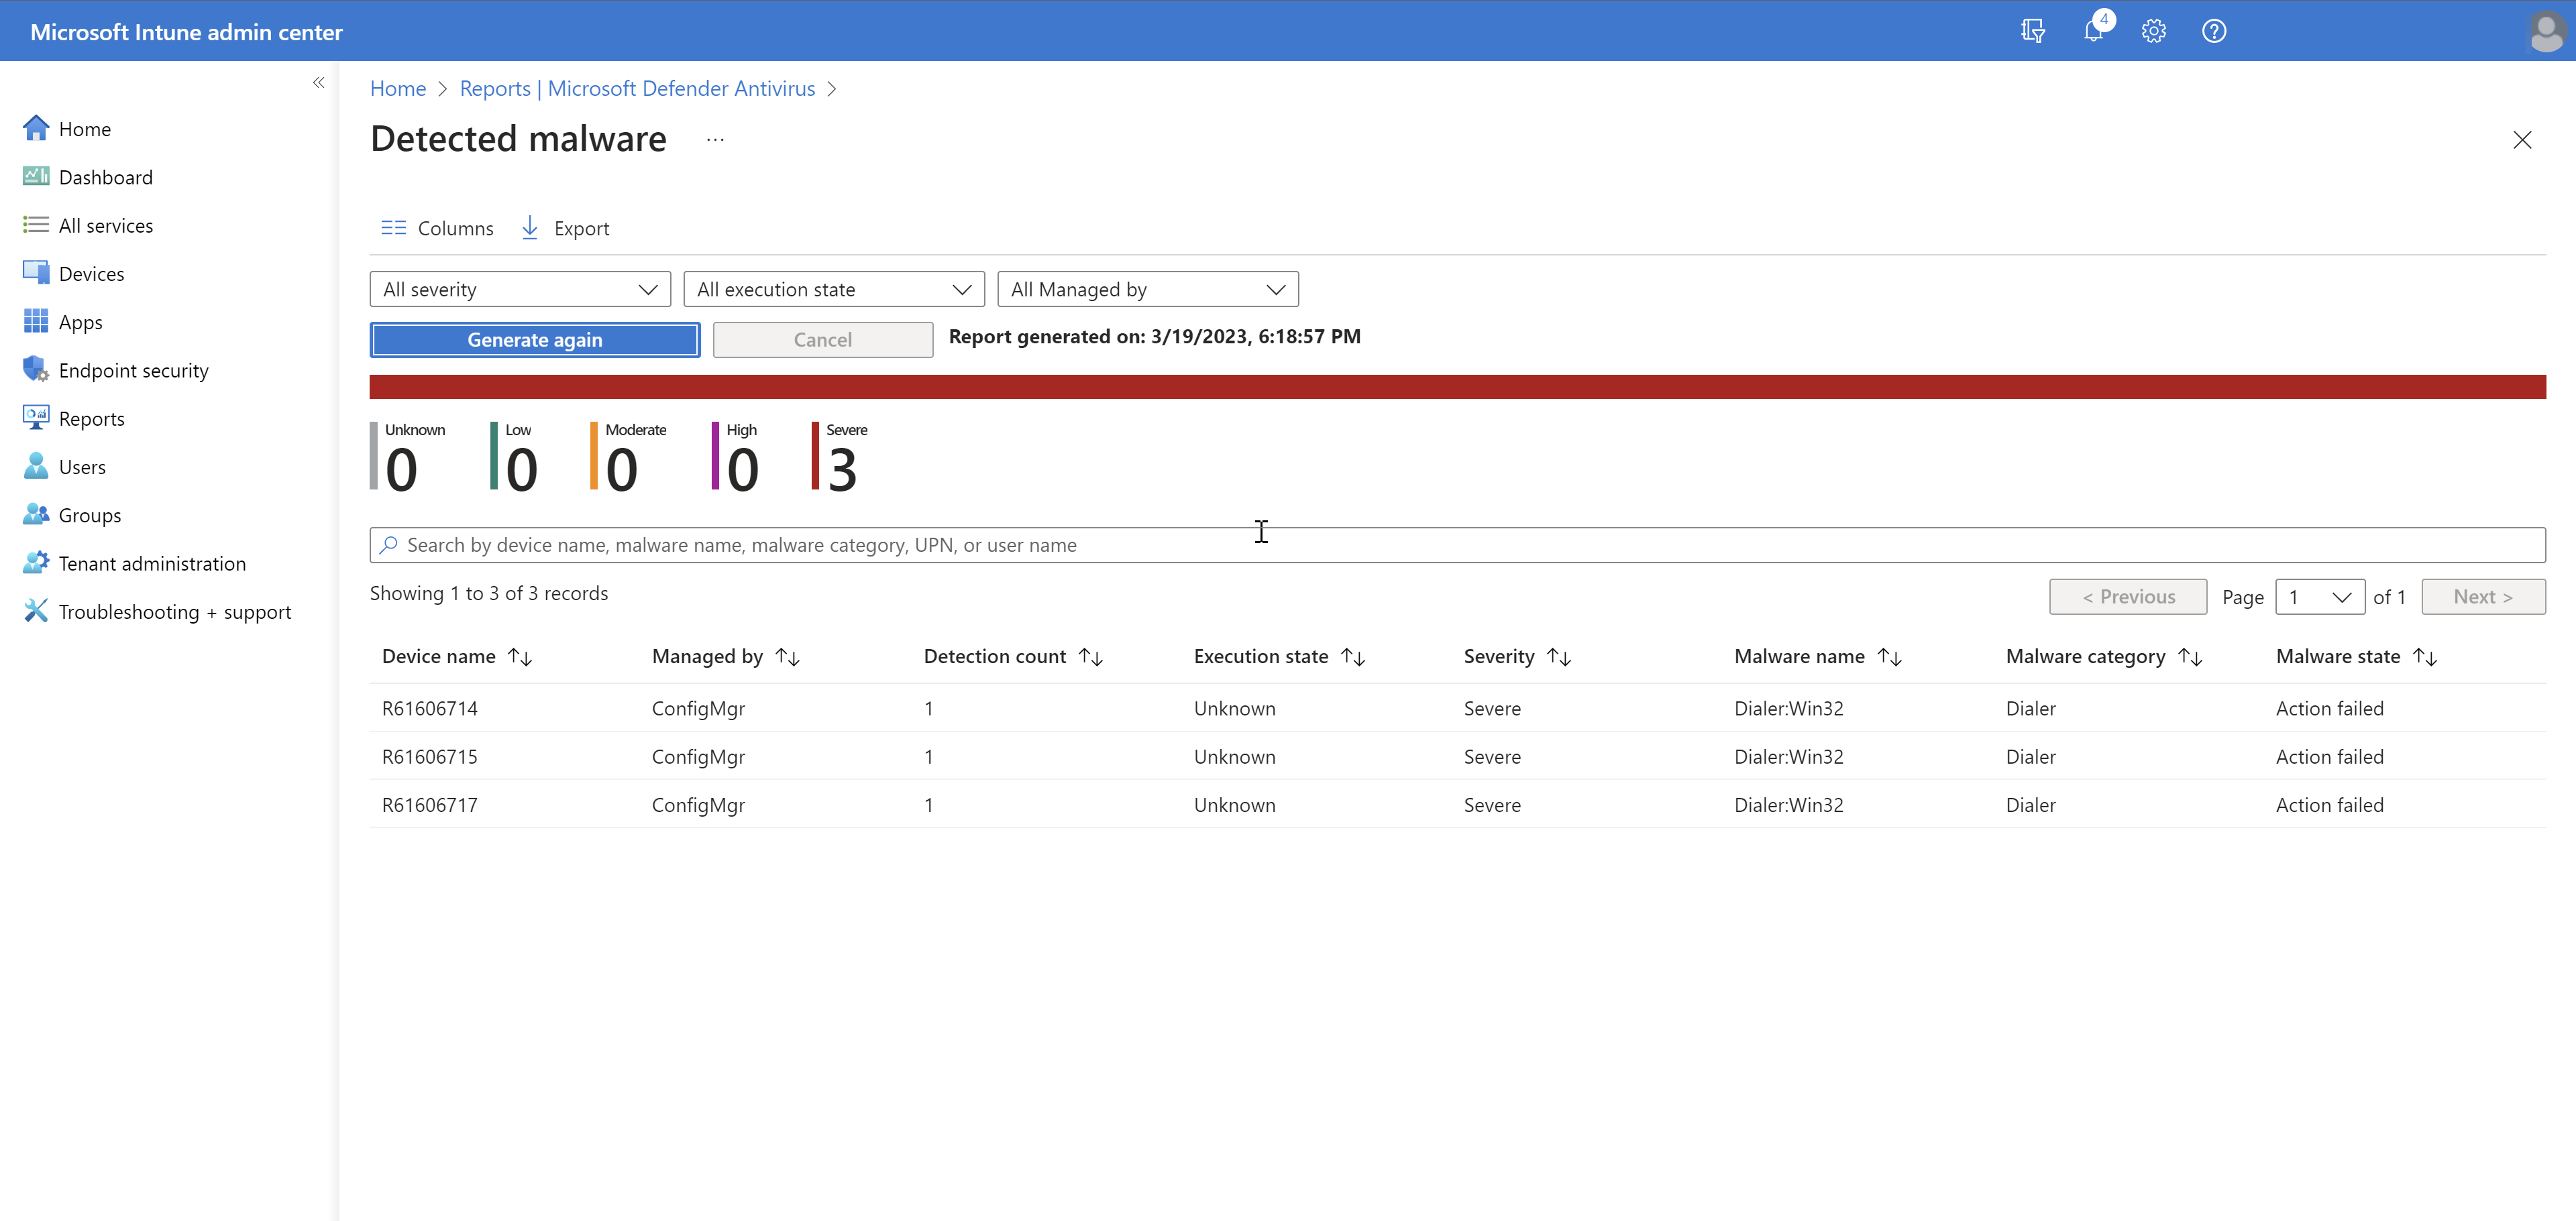Open the help question mark icon
Image resolution: width=2576 pixels, height=1221 pixels.
[2213, 31]
